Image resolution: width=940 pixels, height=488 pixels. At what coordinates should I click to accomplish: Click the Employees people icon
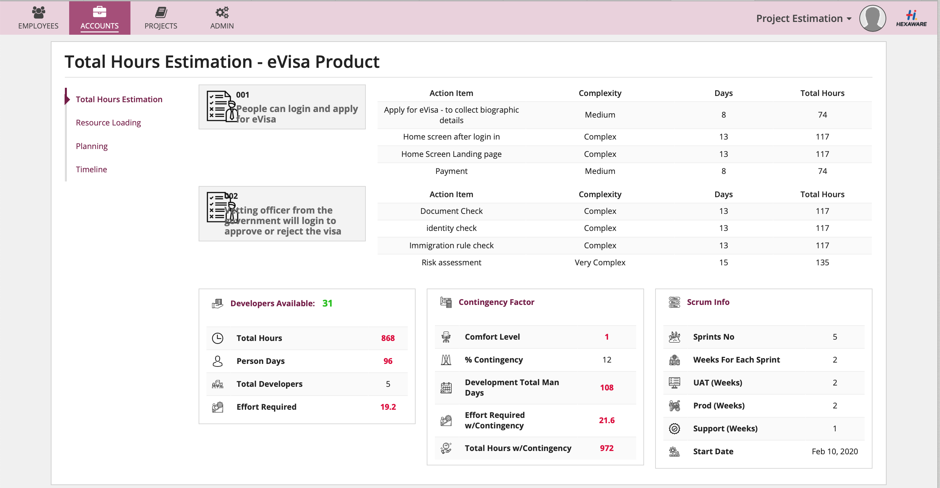38,12
